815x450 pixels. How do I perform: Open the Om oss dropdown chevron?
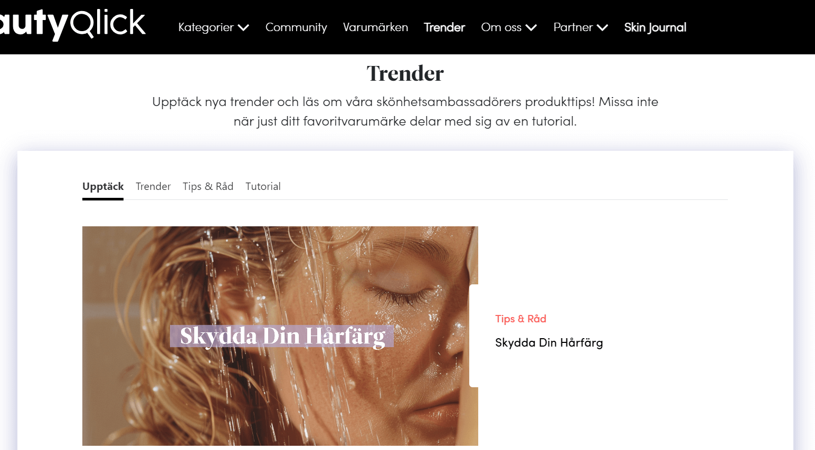[531, 27]
